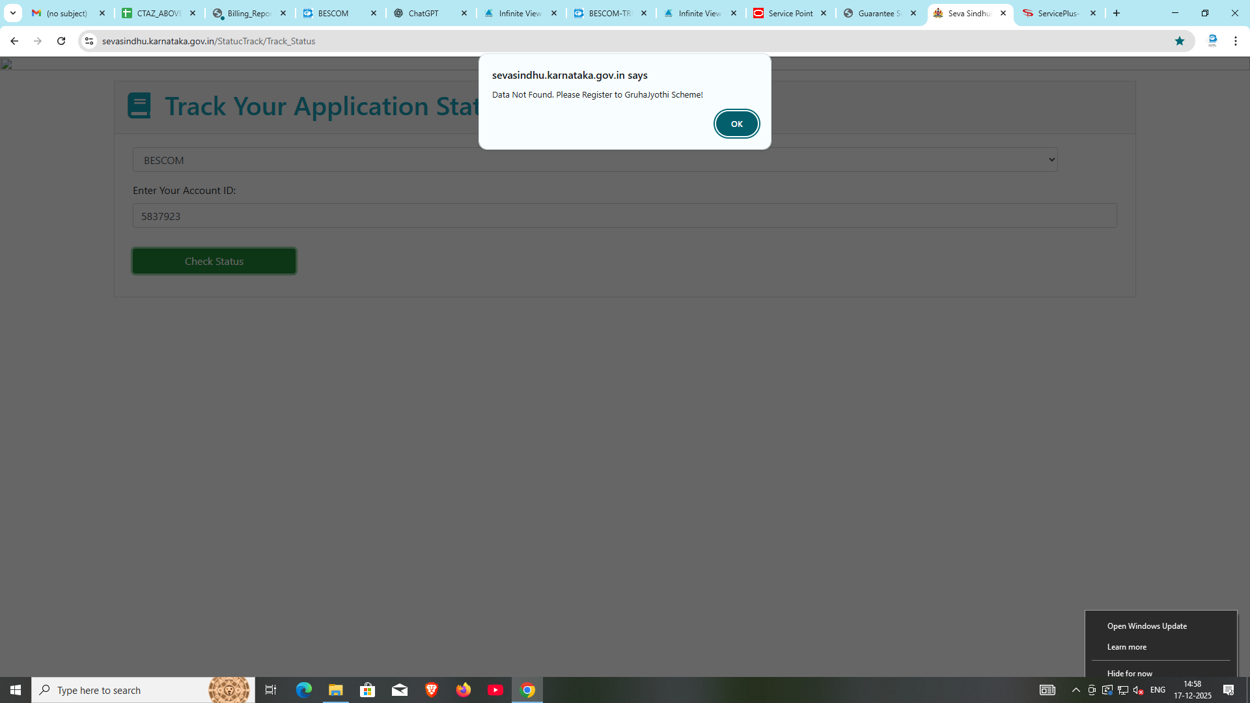Image resolution: width=1250 pixels, height=703 pixels.
Task: Close the Guarantee Scheme tab
Action: click(x=913, y=13)
